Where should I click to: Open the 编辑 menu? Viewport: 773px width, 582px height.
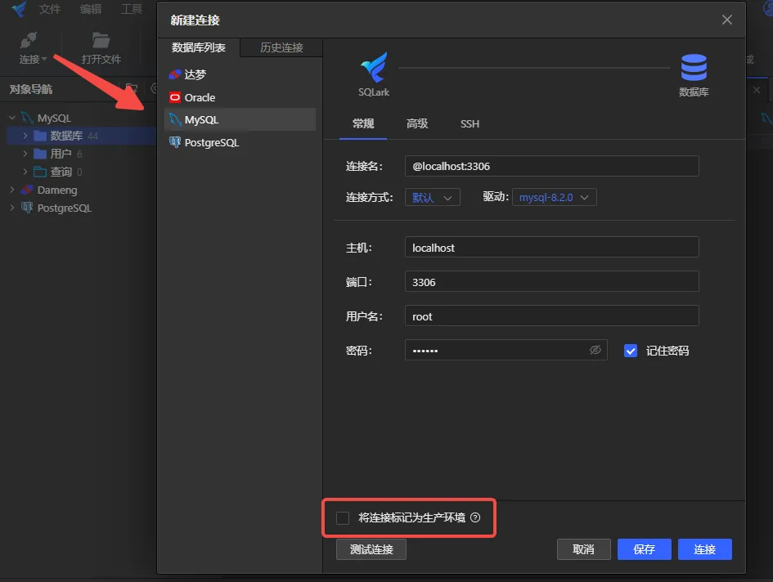pos(91,9)
